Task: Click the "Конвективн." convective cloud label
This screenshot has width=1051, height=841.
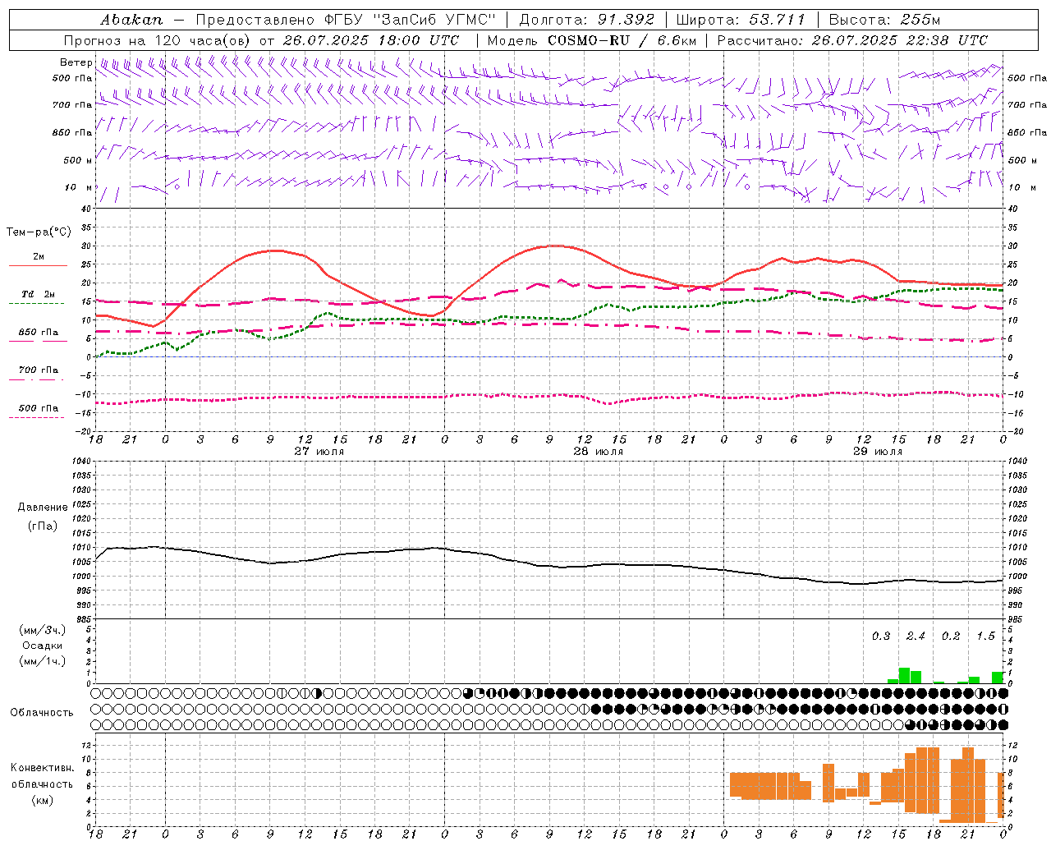Action: pos(42,768)
